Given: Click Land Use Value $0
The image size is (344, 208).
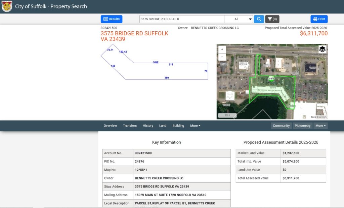Looking at the screenshot, I should 284,170.
